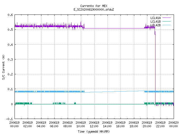Click the chart title 'Currents for MEX'
The height and width of the screenshot is (134, 179).
pyautogui.click(x=94, y=6)
